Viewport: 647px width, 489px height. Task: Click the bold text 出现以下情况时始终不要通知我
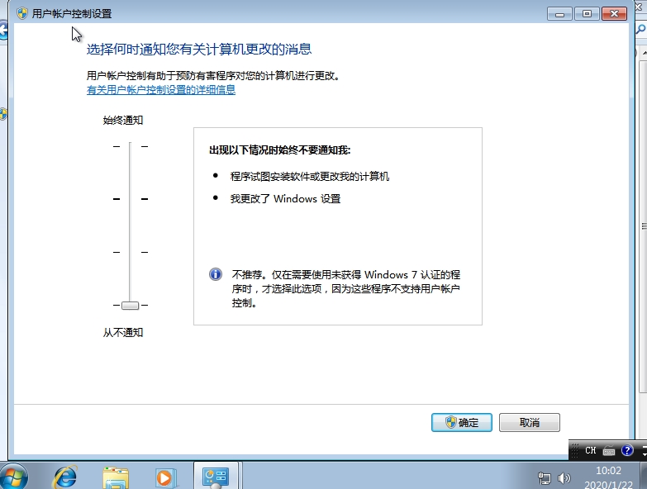coord(280,150)
